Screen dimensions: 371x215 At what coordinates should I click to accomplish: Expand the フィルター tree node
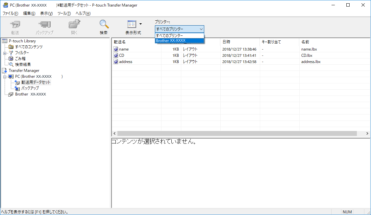(x=5, y=53)
